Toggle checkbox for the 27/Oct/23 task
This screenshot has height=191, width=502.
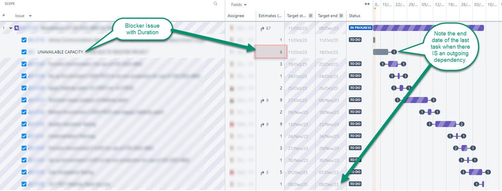point(24,100)
